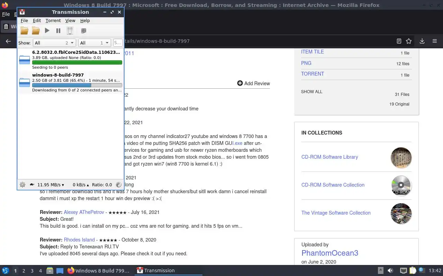Expand the second filter dropdown showing 1
Screen dimensions: 443x276
[94, 43]
